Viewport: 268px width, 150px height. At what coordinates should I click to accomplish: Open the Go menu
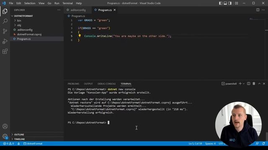coord(49,3)
